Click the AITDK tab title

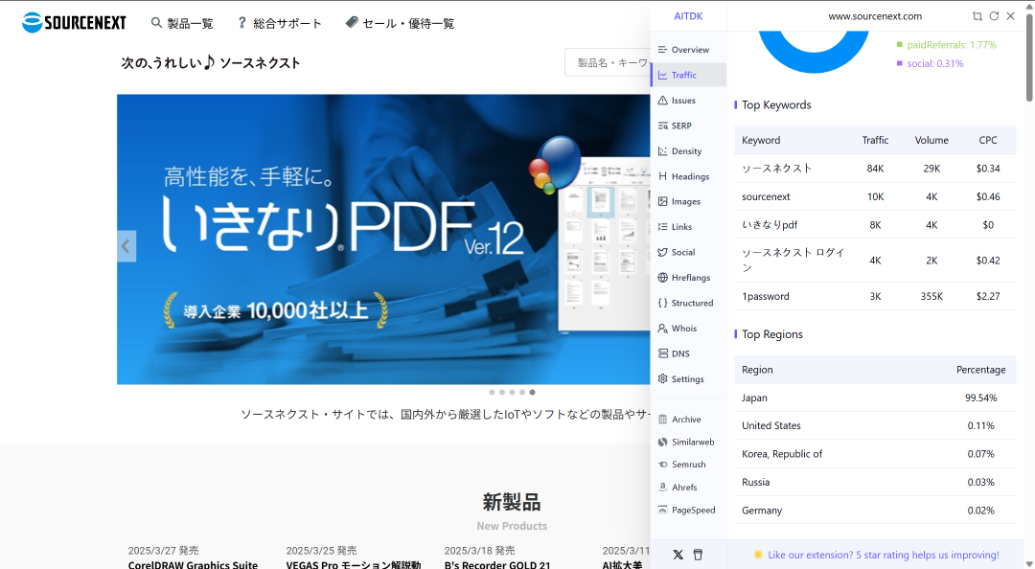[688, 16]
